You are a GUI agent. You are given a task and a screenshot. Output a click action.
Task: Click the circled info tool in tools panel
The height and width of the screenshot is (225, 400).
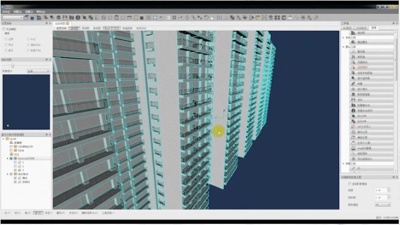(372, 110)
